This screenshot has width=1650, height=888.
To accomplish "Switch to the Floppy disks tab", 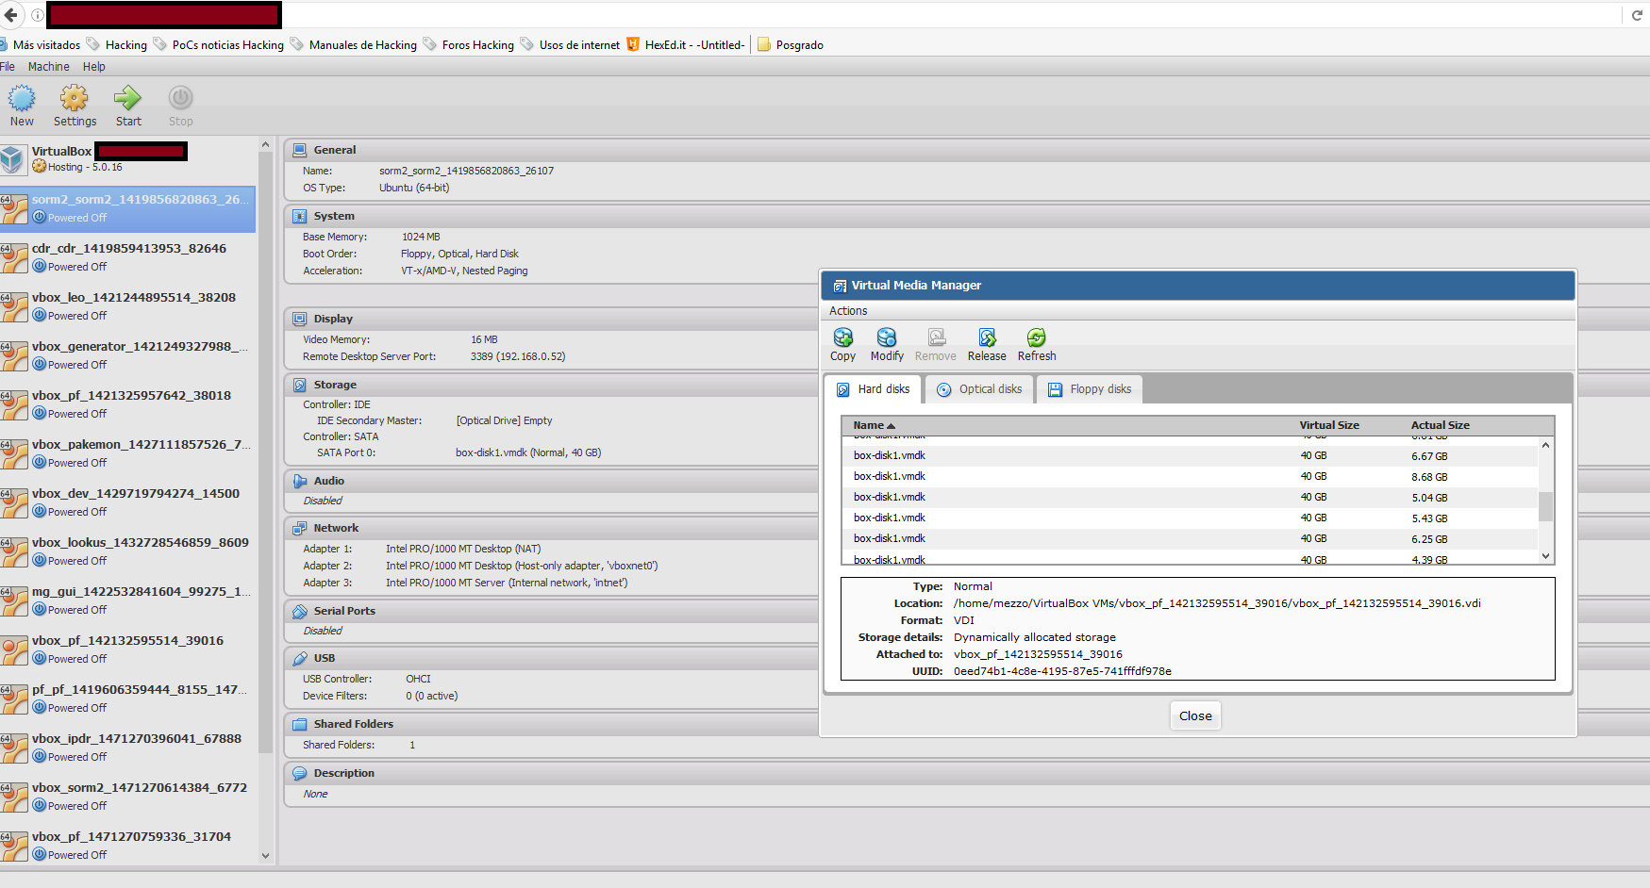I will coord(1090,389).
